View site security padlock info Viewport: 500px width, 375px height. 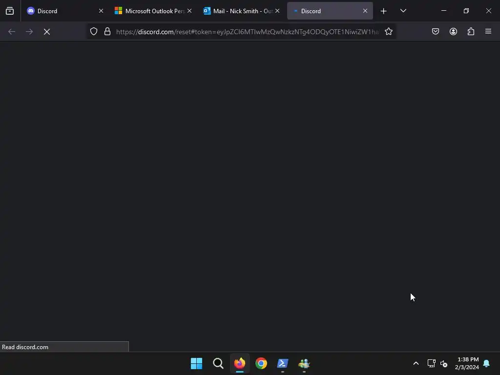click(107, 32)
